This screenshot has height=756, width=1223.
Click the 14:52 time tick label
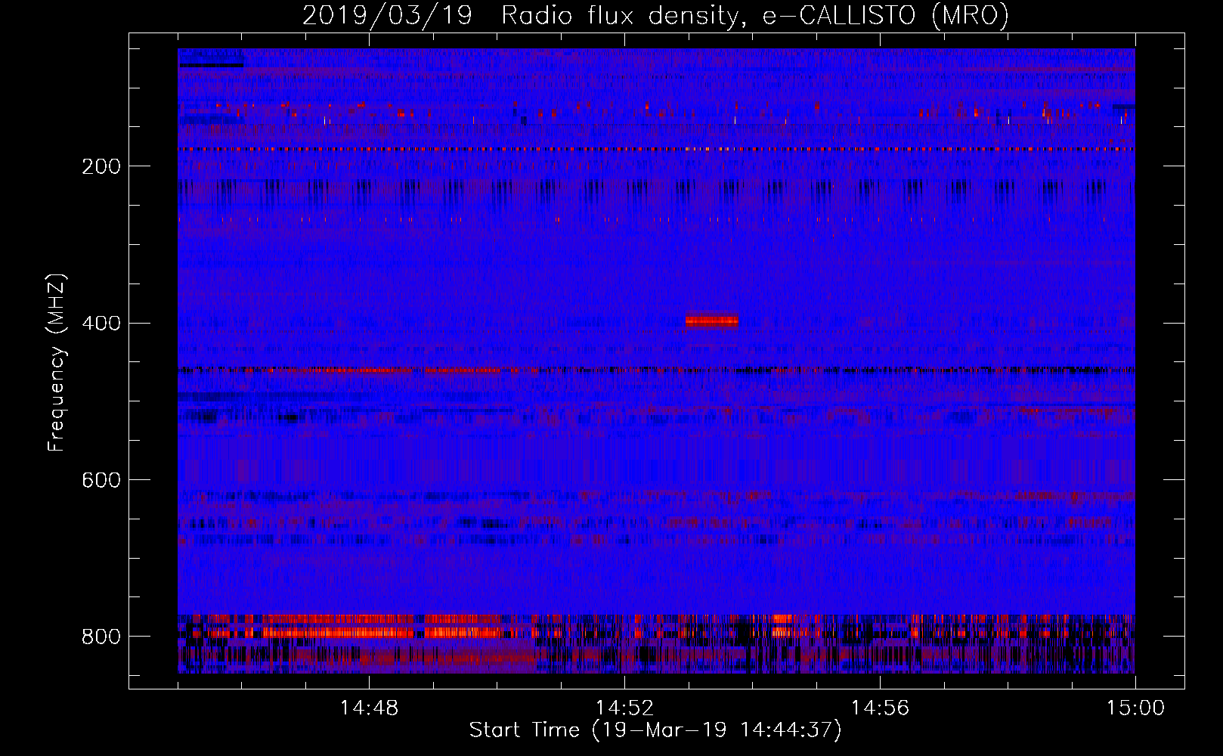click(x=624, y=708)
